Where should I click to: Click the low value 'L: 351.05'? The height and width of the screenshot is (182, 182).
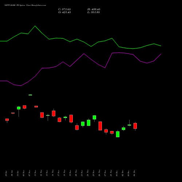click(94, 12)
